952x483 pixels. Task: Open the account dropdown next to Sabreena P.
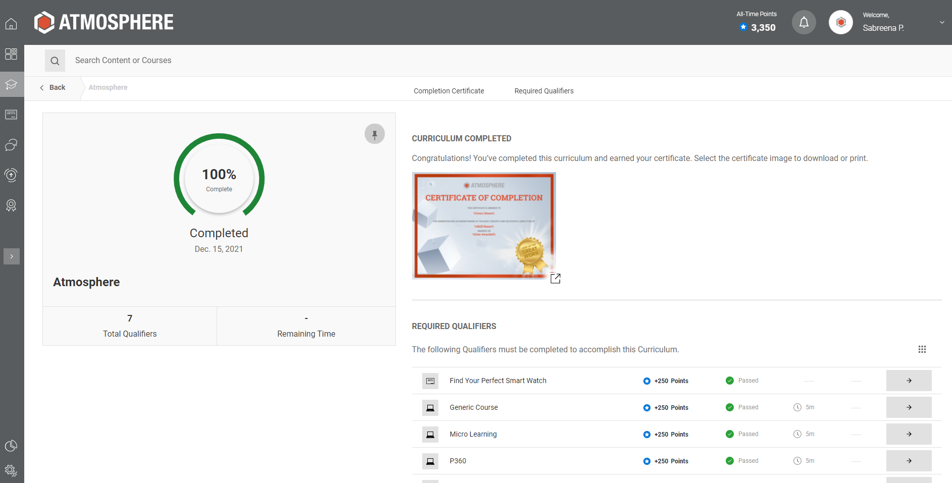pyautogui.click(x=941, y=22)
